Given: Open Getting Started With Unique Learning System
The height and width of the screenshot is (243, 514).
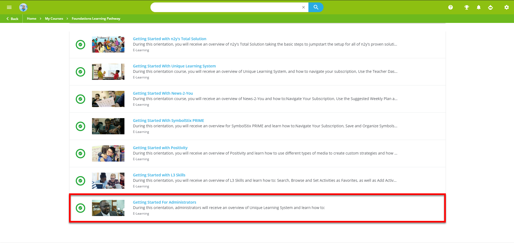Looking at the screenshot, I should pyautogui.click(x=174, y=66).
